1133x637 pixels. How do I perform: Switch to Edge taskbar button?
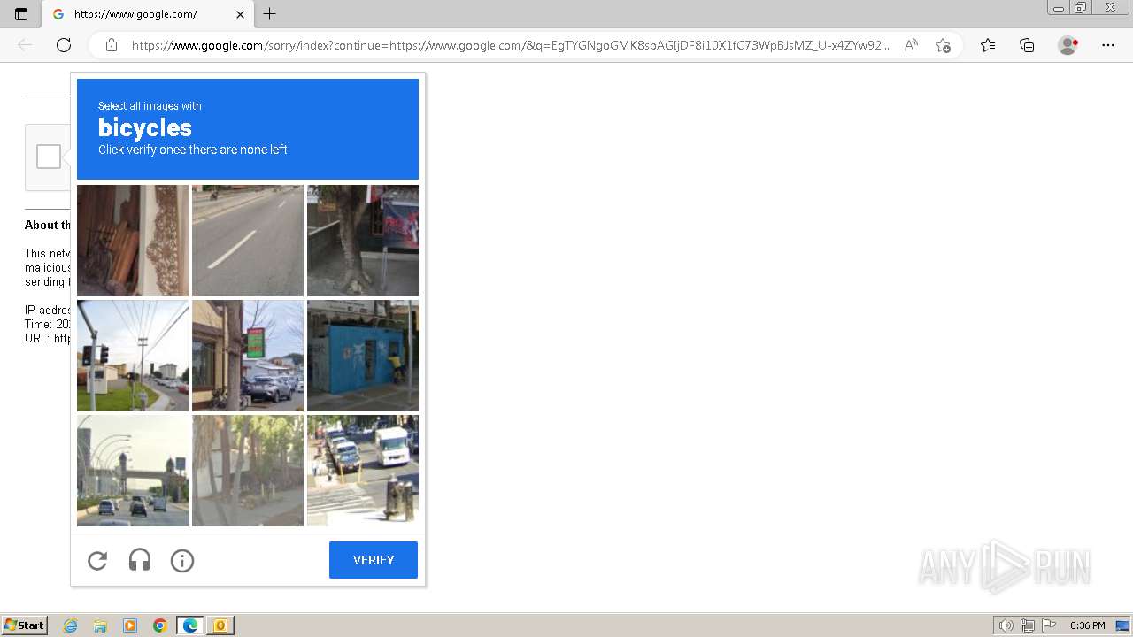[x=190, y=625]
